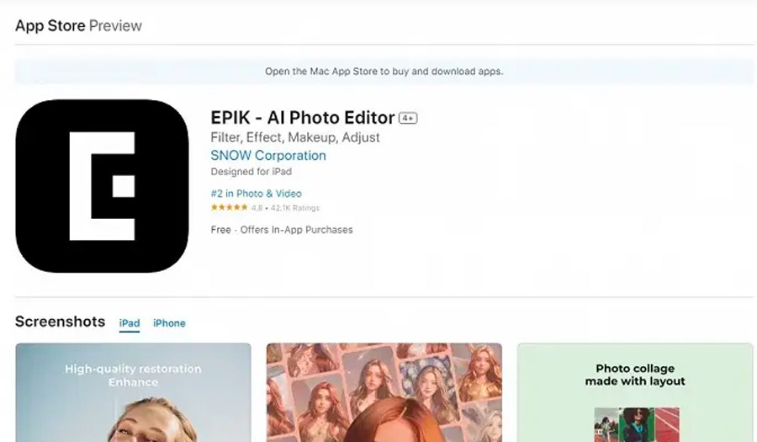Click the five-star rating icons

(x=229, y=208)
